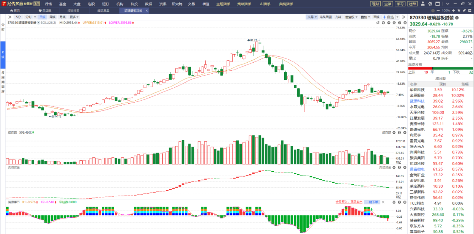Open the settings gear of 成交额 panel
The width and height of the screenshot is (474, 234).
coord(394,132)
